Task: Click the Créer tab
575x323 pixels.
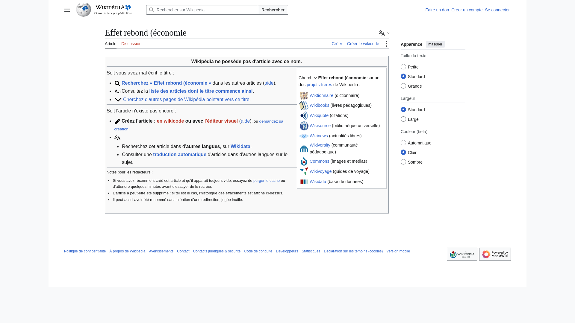Action: coord(337,44)
